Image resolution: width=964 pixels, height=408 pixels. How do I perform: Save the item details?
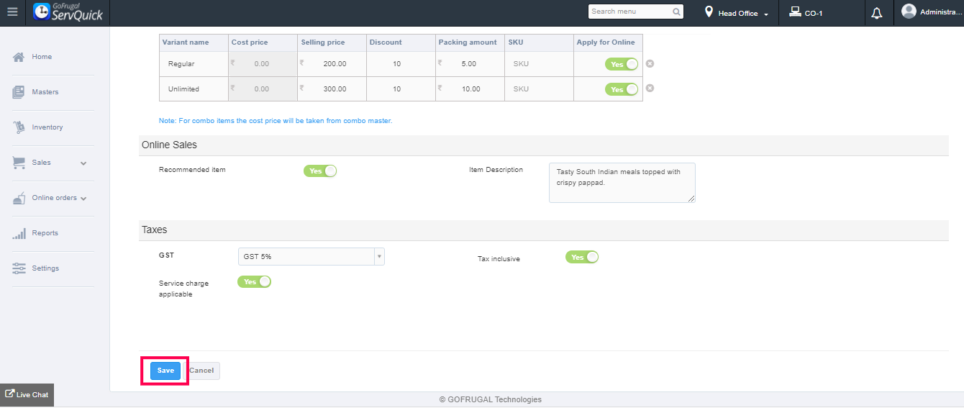165,371
